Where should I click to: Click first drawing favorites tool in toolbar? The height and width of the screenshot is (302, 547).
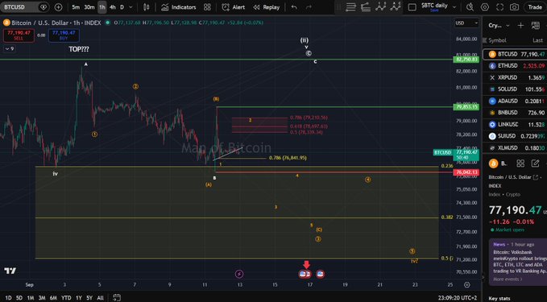[350, 7]
